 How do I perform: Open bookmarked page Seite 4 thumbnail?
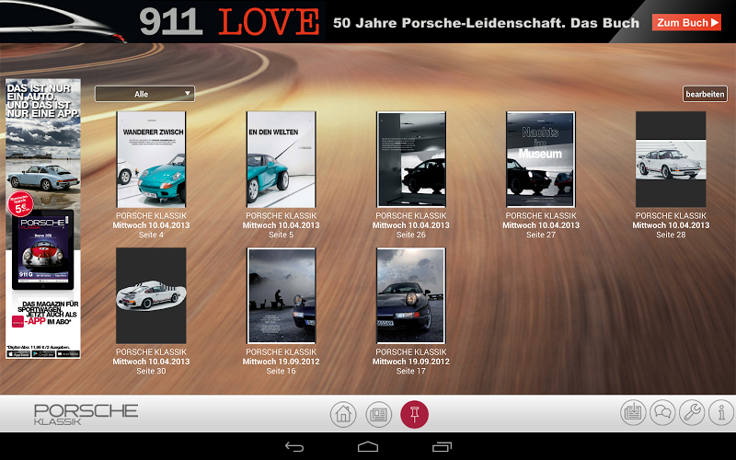[x=151, y=159]
